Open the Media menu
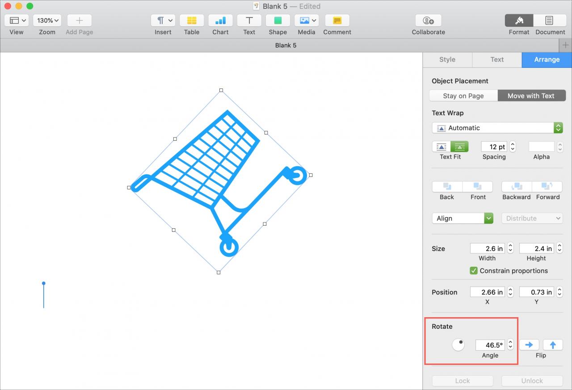 (x=306, y=21)
